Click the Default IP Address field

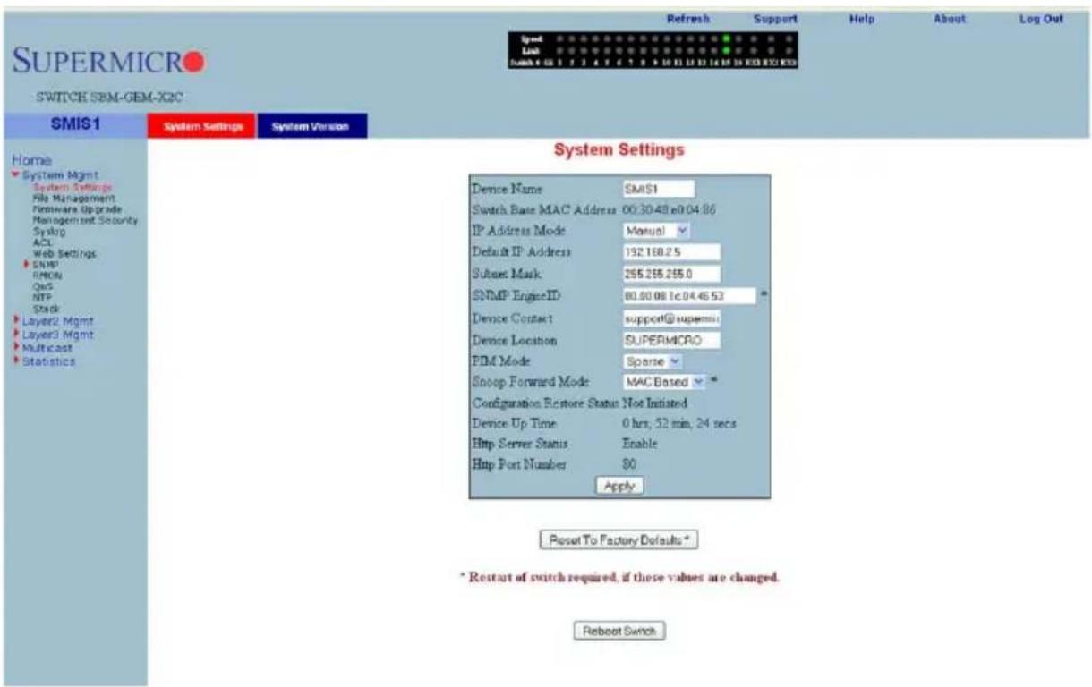coord(671,252)
